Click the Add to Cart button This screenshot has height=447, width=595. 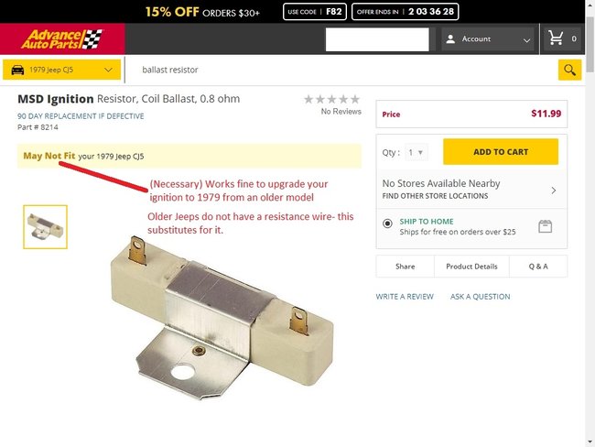pos(500,152)
